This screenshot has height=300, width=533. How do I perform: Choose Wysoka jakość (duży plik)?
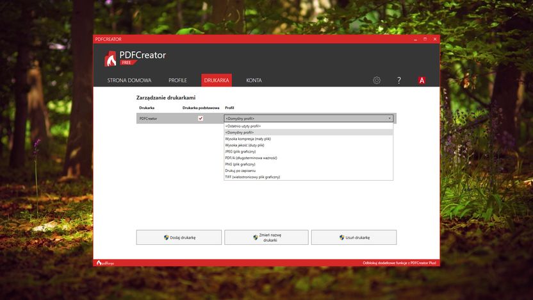click(308, 146)
